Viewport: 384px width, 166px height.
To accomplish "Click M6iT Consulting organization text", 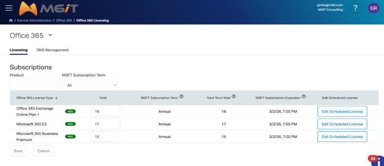I will (x=330, y=10).
